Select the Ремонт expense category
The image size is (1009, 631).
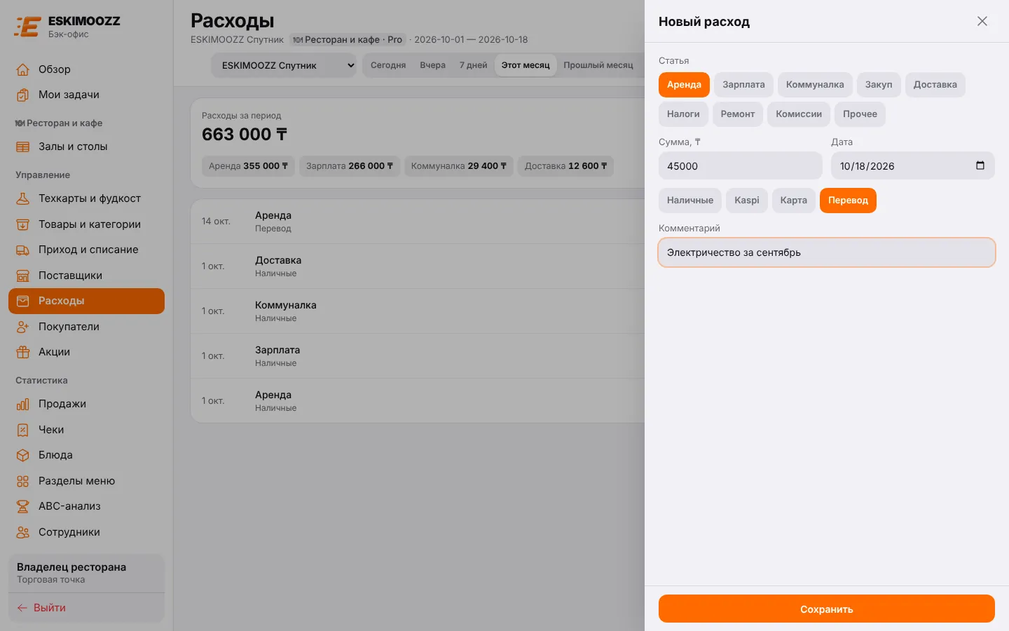(x=738, y=114)
